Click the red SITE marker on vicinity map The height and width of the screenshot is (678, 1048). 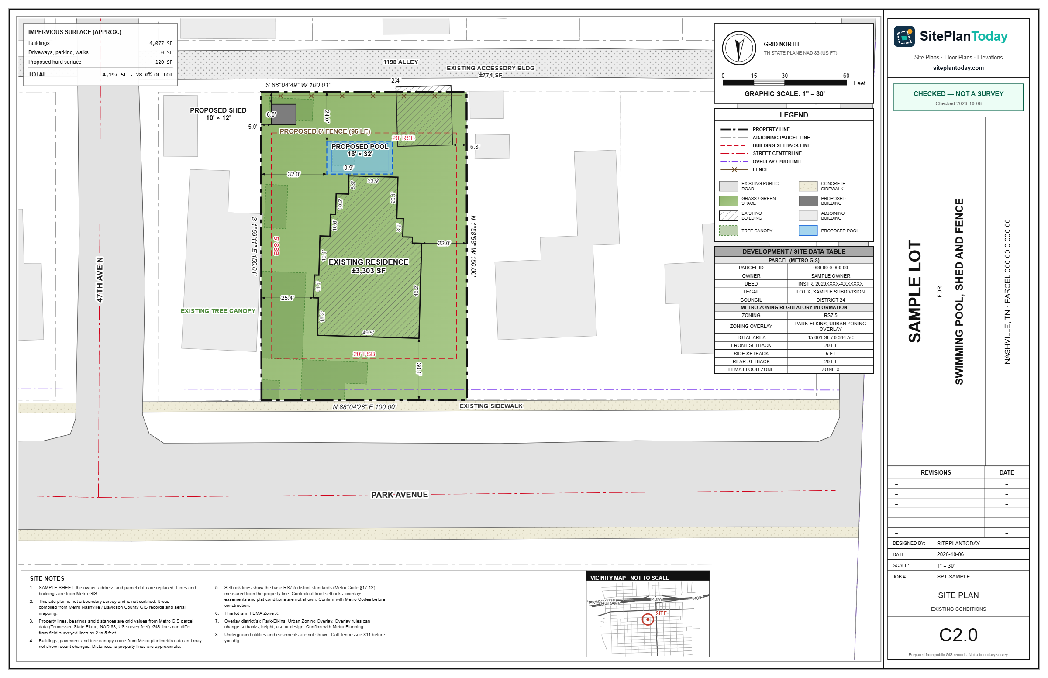pyautogui.click(x=647, y=619)
